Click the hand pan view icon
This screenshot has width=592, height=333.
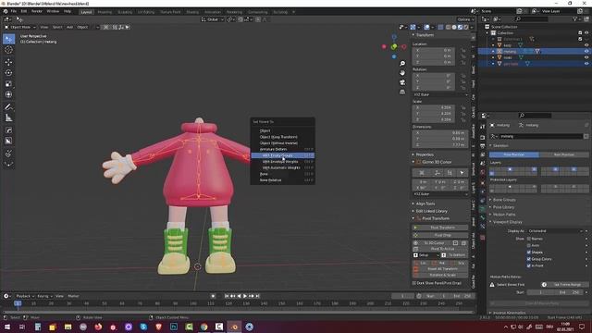coord(402,72)
